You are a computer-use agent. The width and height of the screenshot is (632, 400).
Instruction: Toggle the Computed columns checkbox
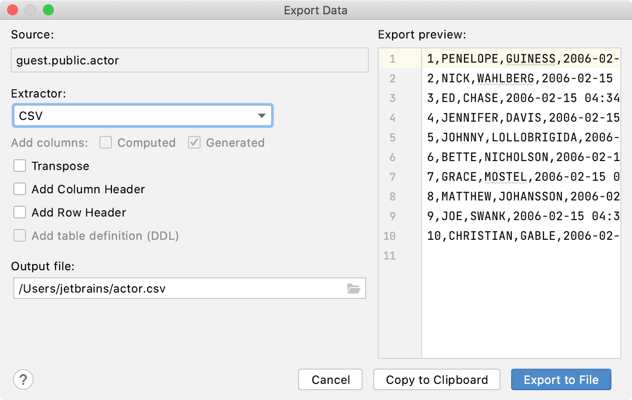click(x=106, y=143)
